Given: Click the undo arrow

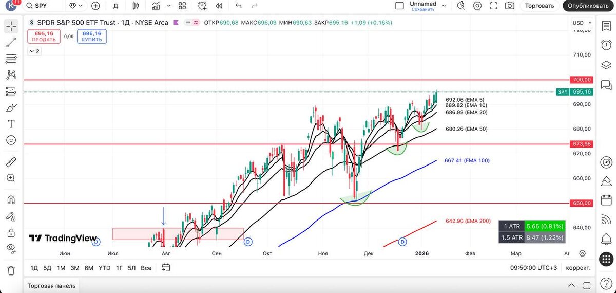Looking at the screenshot, I should [x=238, y=6].
